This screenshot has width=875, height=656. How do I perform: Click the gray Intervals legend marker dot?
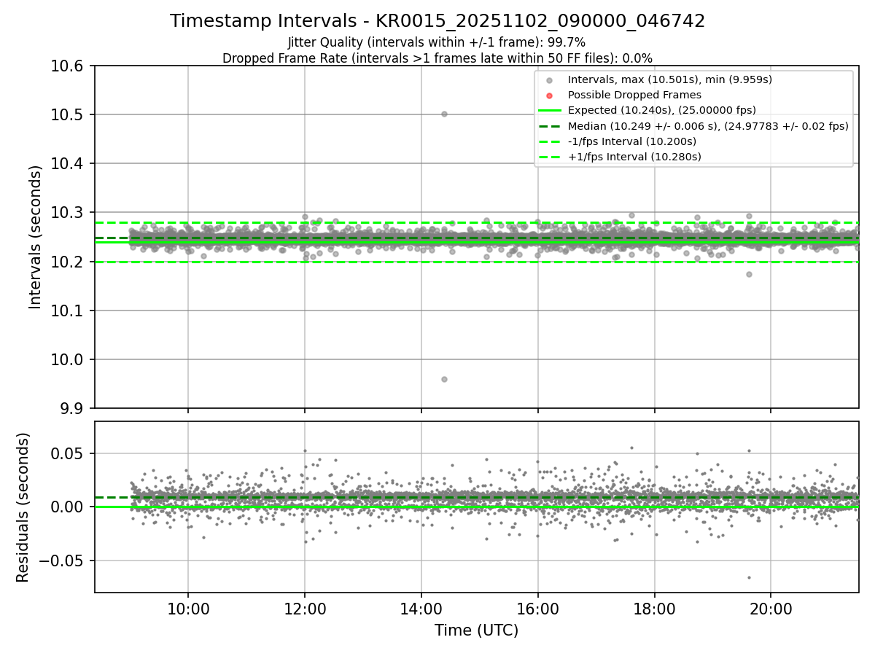pyautogui.click(x=549, y=80)
